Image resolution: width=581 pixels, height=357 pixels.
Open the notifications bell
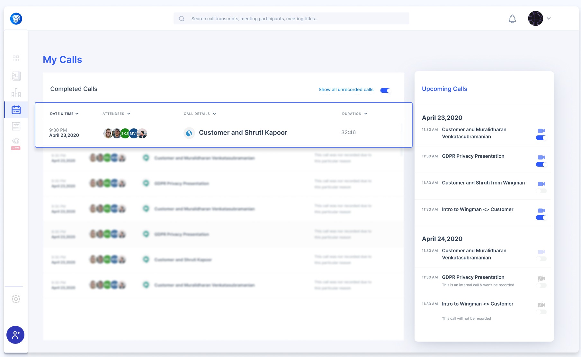(x=512, y=19)
